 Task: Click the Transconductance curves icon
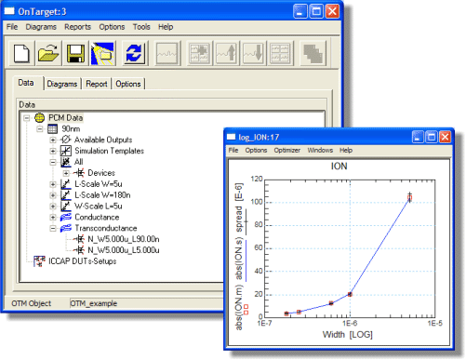(x=66, y=228)
